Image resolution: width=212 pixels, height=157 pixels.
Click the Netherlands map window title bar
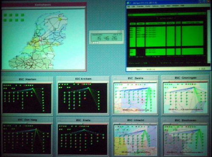pos(44,5)
